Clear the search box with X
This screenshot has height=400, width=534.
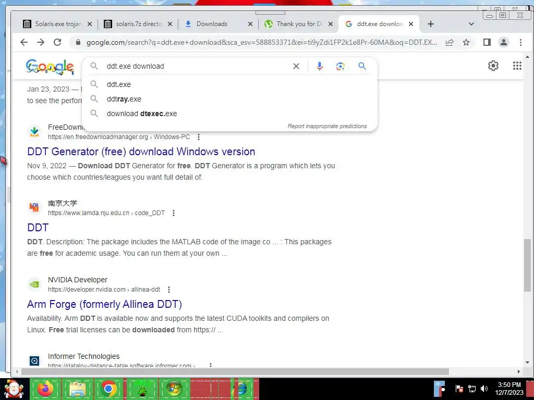point(296,66)
